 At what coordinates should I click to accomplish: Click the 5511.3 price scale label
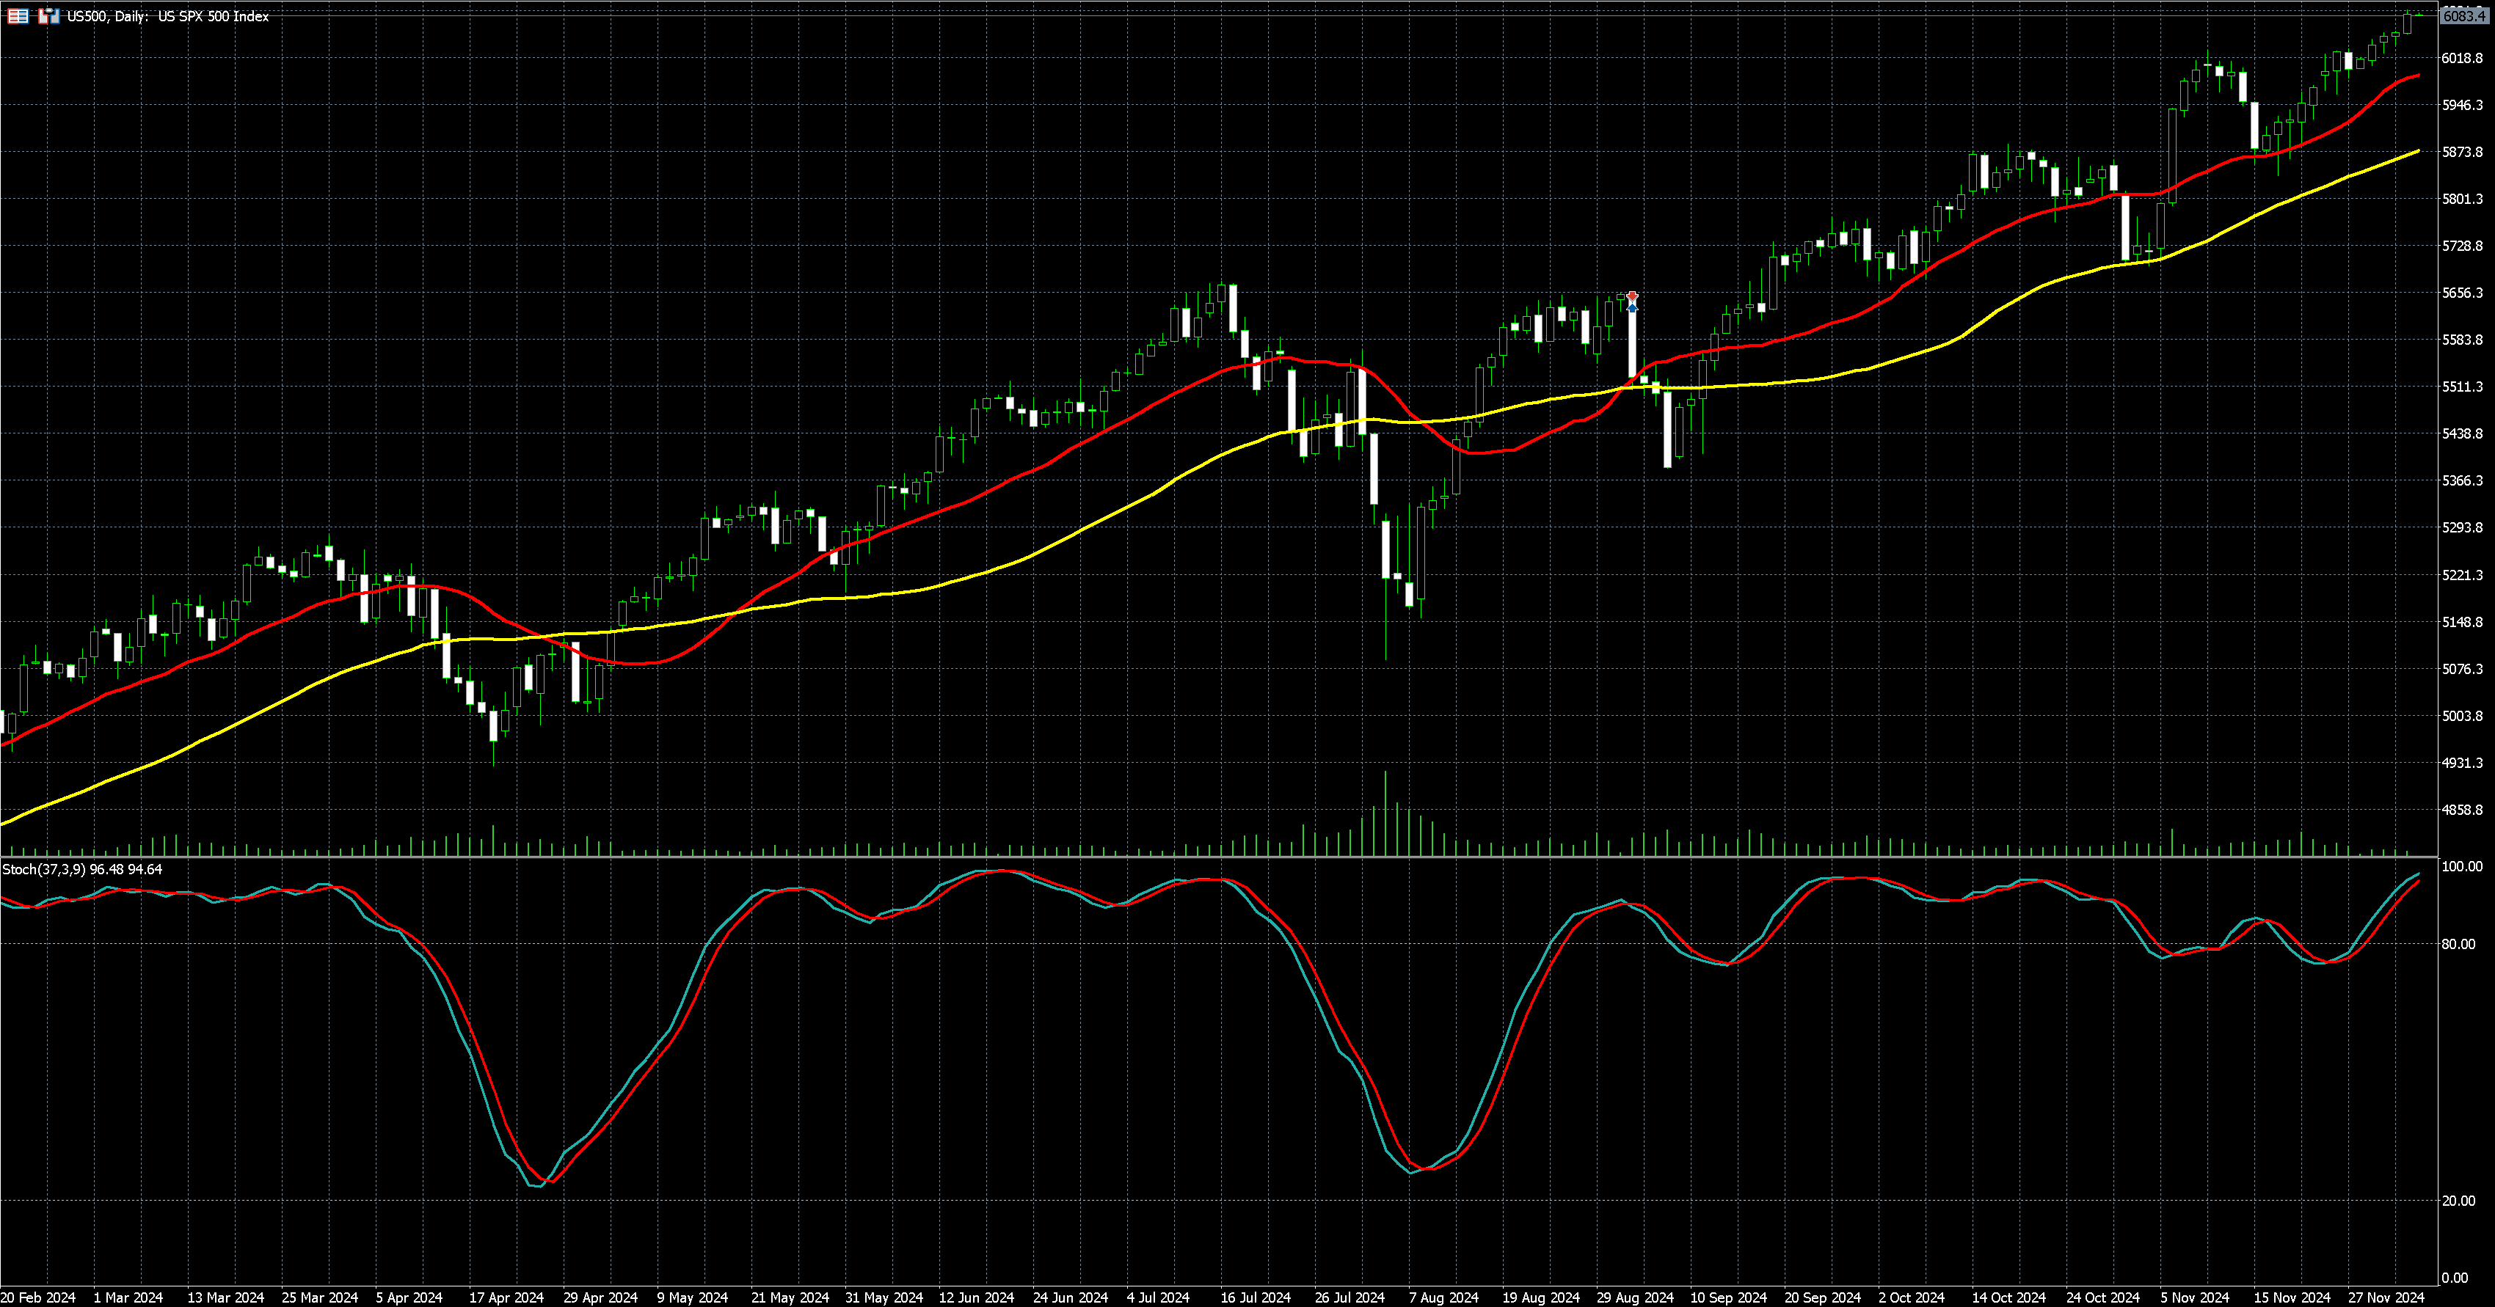(2461, 387)
